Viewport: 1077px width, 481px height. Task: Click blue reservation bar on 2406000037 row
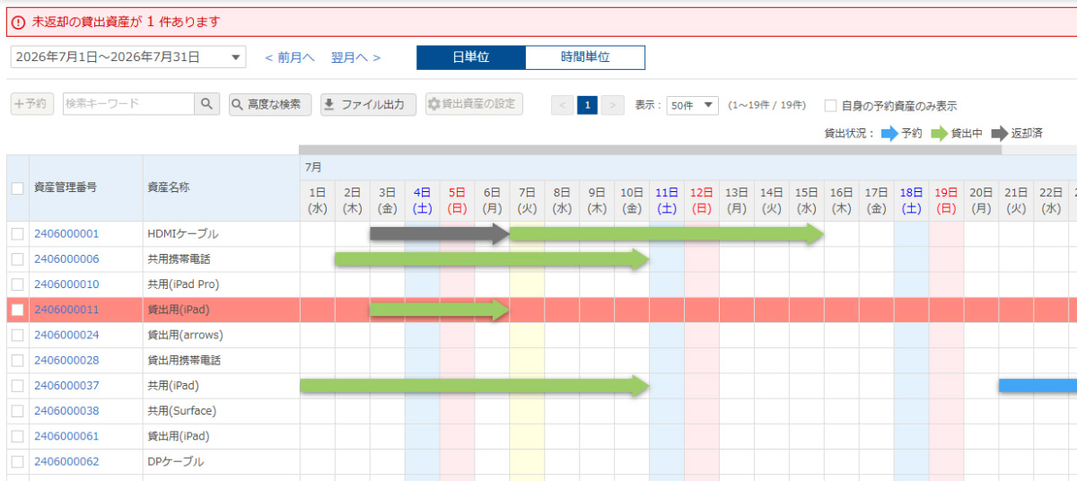(x=1038, y=386)
